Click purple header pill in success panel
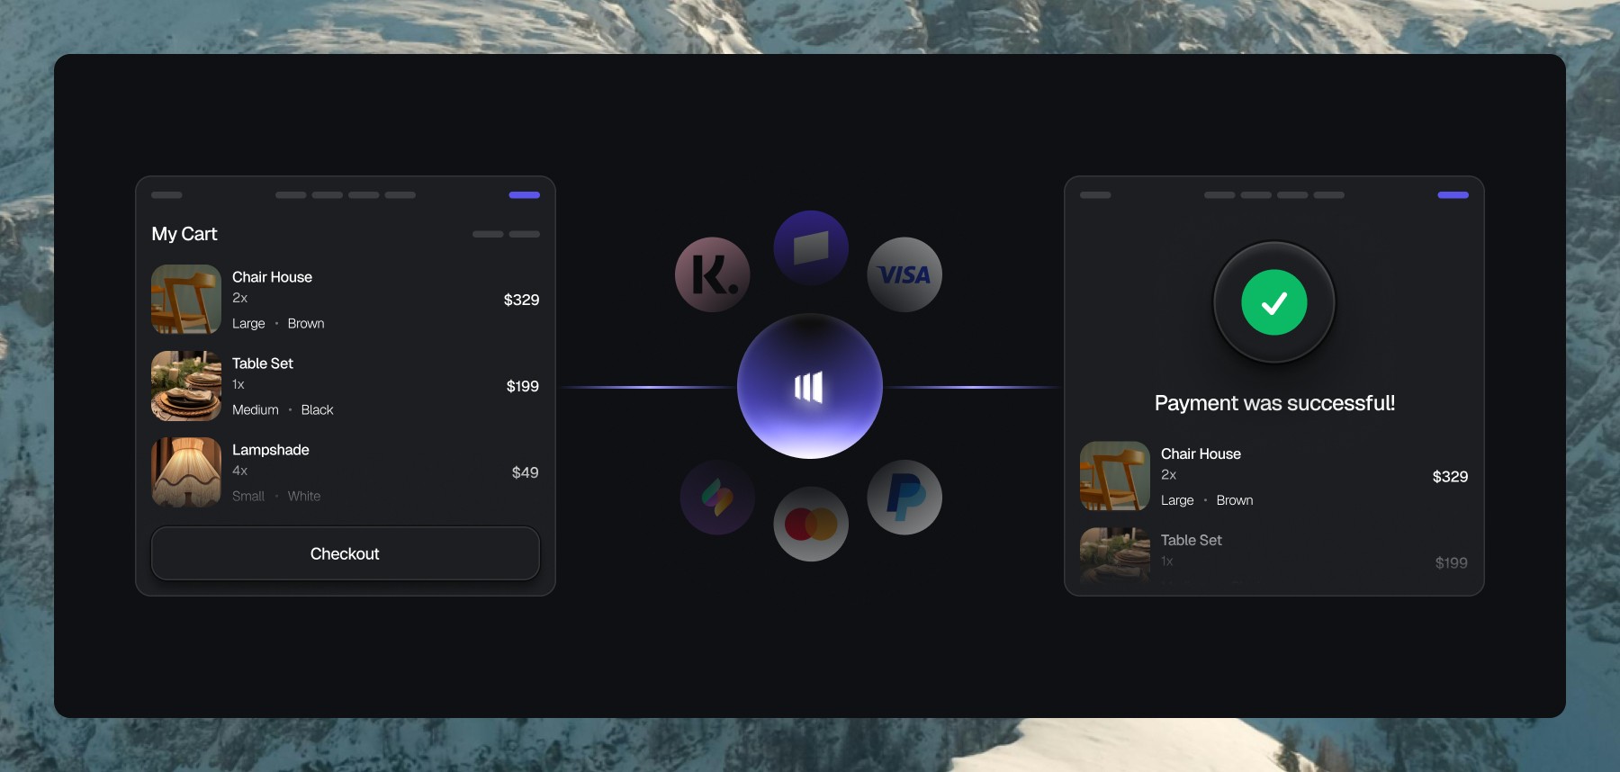The height and width of the screenshot is (772, 1620). coord(1453,194)
